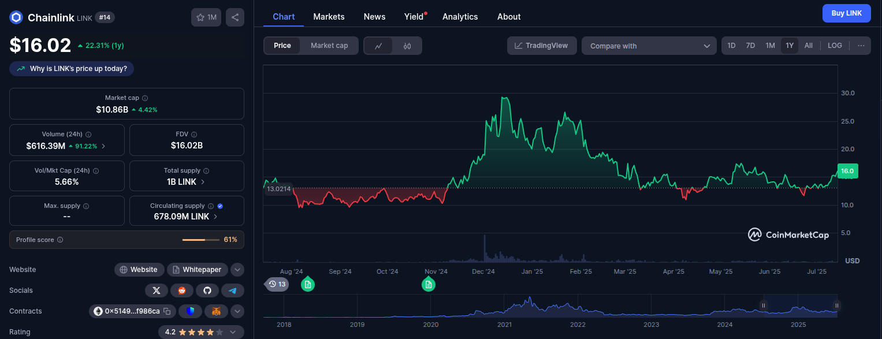
Task: Click the Buy LINK button
Action: [x=846, y=13]
